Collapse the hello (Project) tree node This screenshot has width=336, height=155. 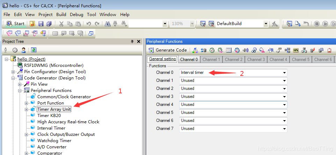pyautogui.click(x=7, y=59)
